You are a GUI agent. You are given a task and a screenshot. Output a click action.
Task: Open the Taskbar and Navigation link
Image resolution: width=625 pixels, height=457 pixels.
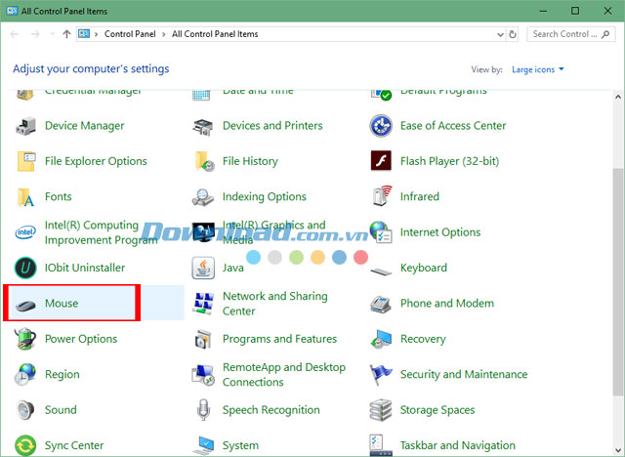coord(458,445)
